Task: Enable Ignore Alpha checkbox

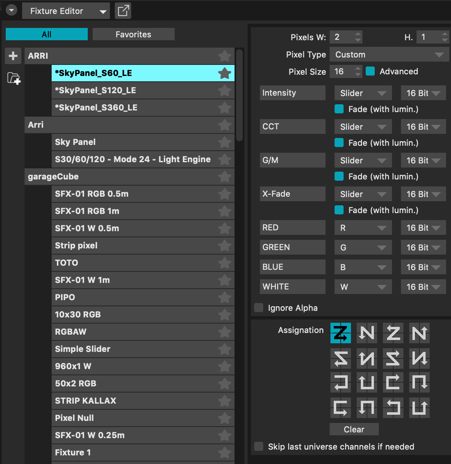Action: point(259,308)
